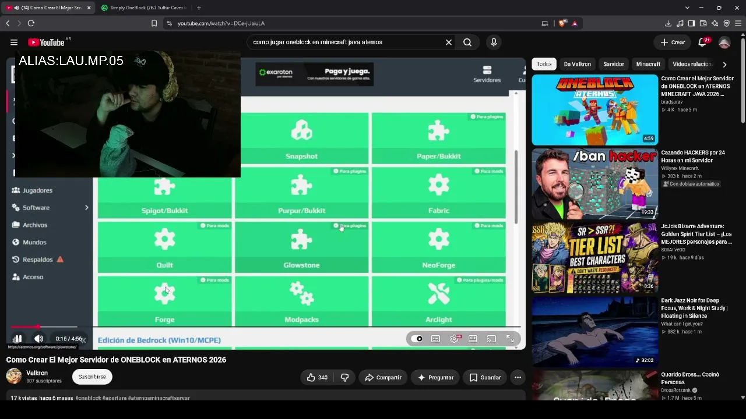Show more filter chips with the arrow
This screenshot has height=419, width=746.
724,64
